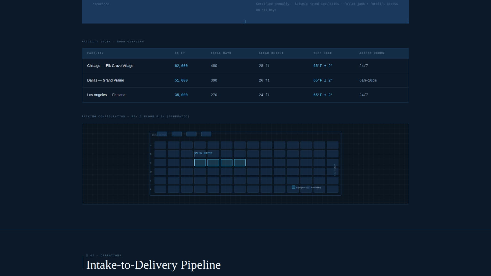Click the CLEAR HEIGHT column header

tap(271, 53)
